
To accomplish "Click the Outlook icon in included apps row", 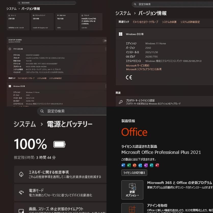I will [139, 165].
